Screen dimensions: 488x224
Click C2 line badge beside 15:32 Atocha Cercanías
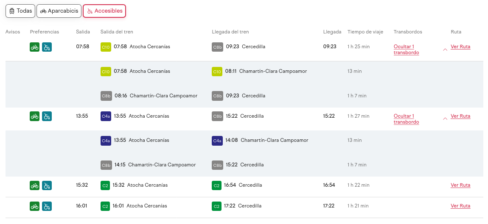click(105, 185)
